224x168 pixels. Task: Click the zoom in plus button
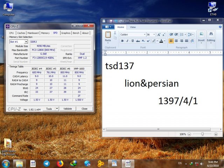click(216, 134)
